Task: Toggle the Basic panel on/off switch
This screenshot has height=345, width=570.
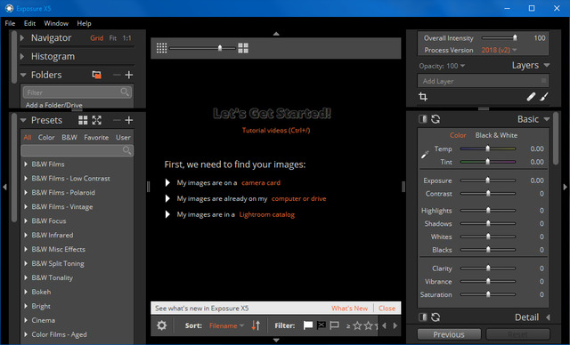Action: pyautogui.click(x=422, y=119)
